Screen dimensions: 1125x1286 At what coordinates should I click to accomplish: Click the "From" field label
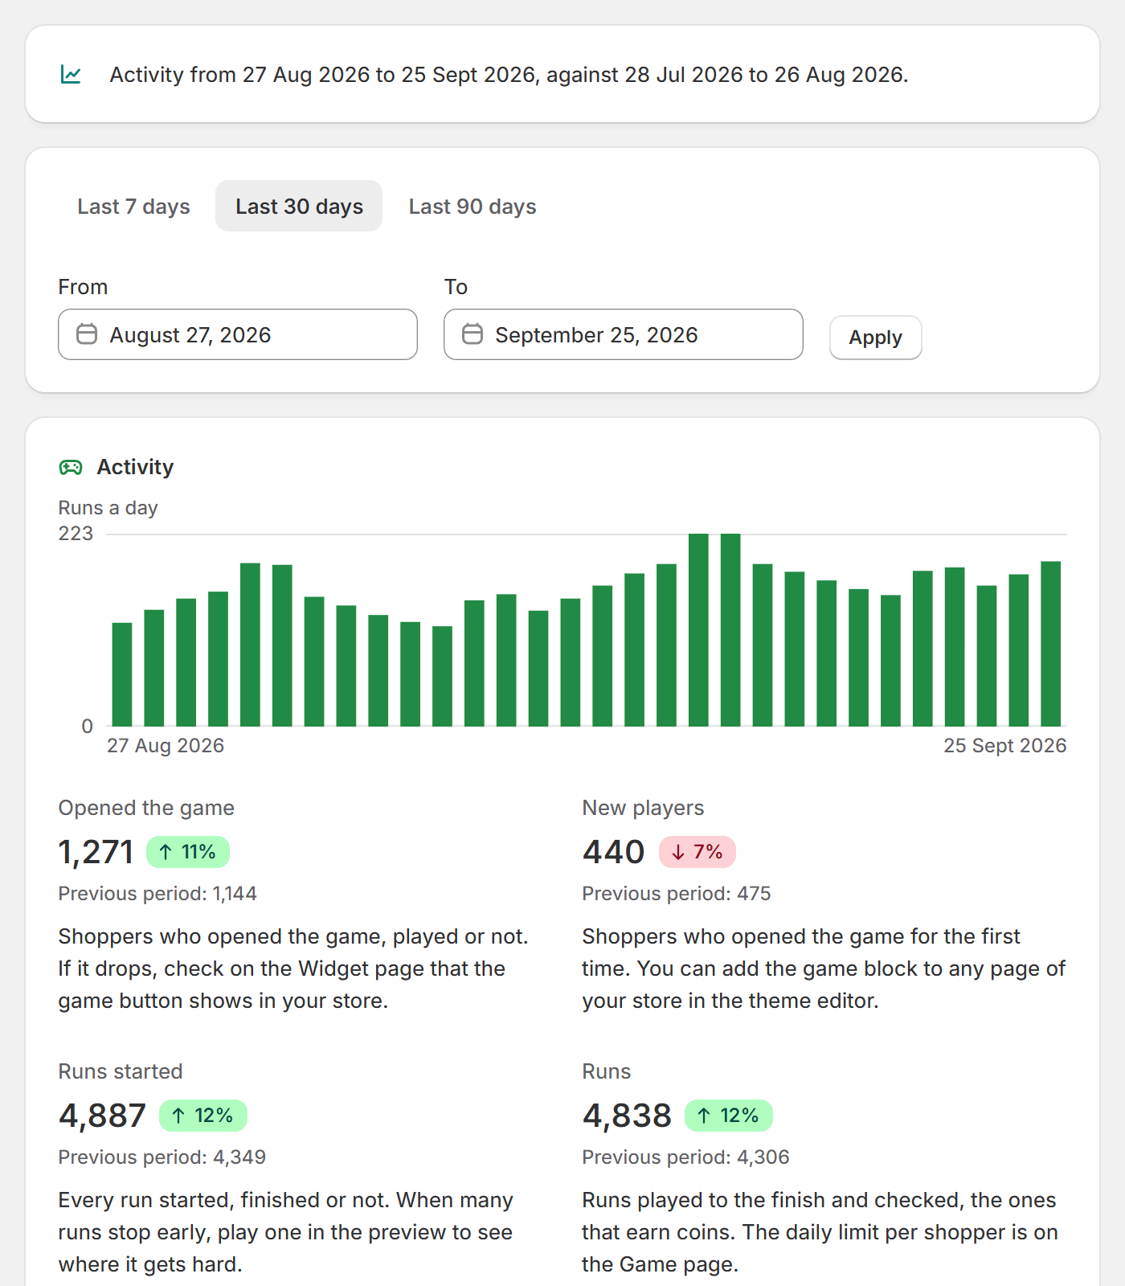(83, 287)
